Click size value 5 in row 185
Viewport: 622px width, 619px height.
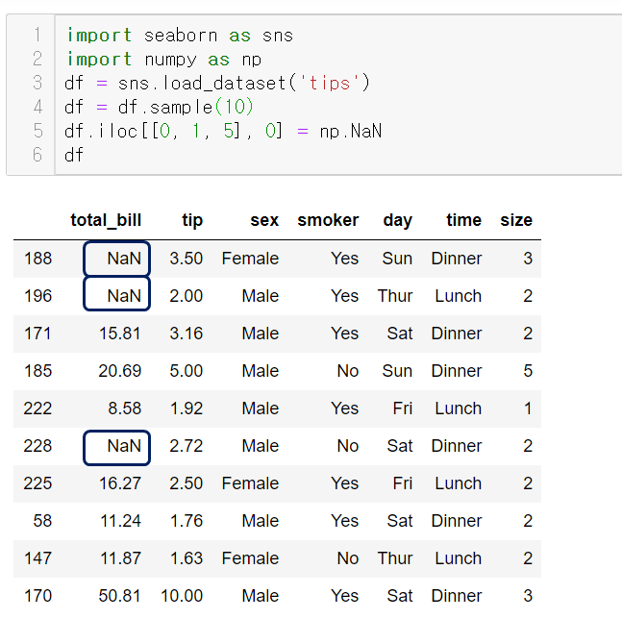[528, 371]
